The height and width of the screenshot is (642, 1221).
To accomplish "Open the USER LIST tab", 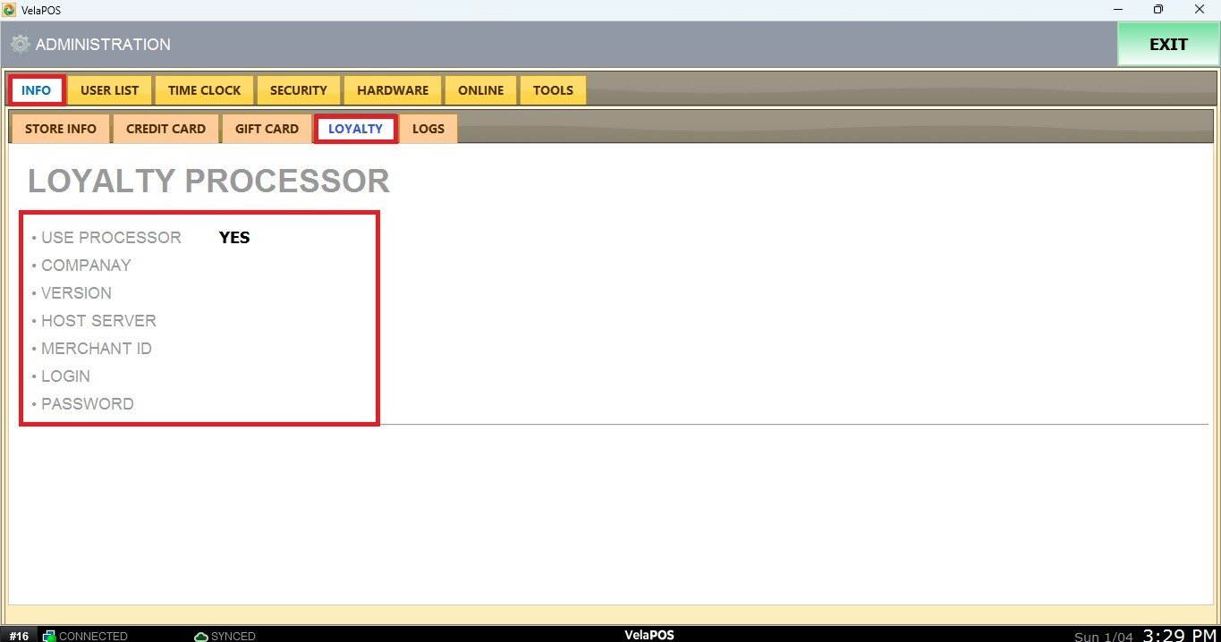I will (x=109, y=90).
